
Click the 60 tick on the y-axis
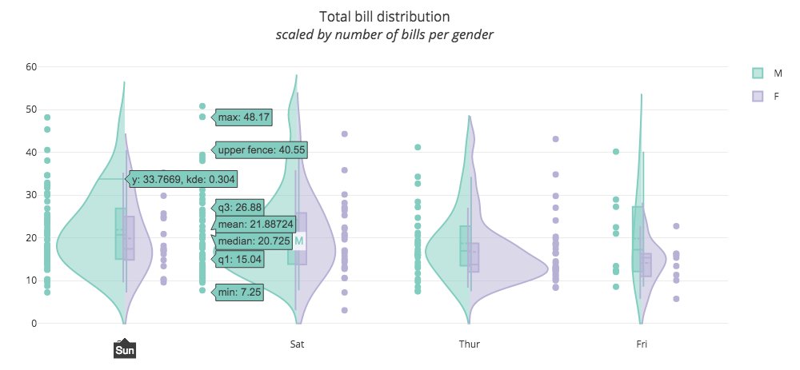tap(32, 66)
